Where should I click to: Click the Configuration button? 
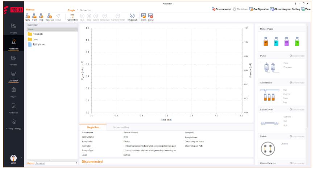pos(259,9)
